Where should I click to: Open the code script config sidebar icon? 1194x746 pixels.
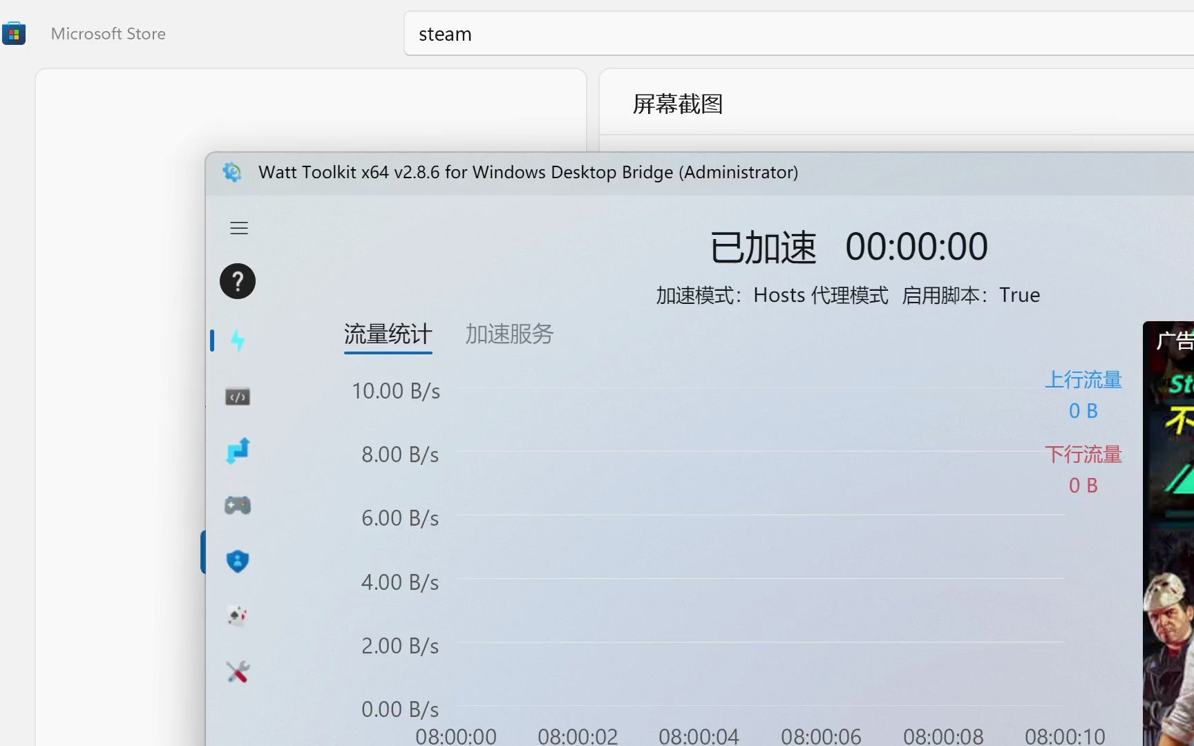click(238, 396)
